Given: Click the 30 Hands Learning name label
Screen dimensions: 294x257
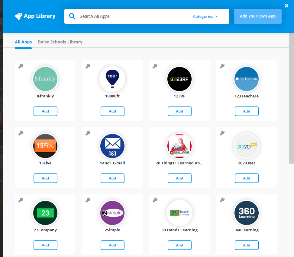Looking at the screenshot, I should 179,230.
